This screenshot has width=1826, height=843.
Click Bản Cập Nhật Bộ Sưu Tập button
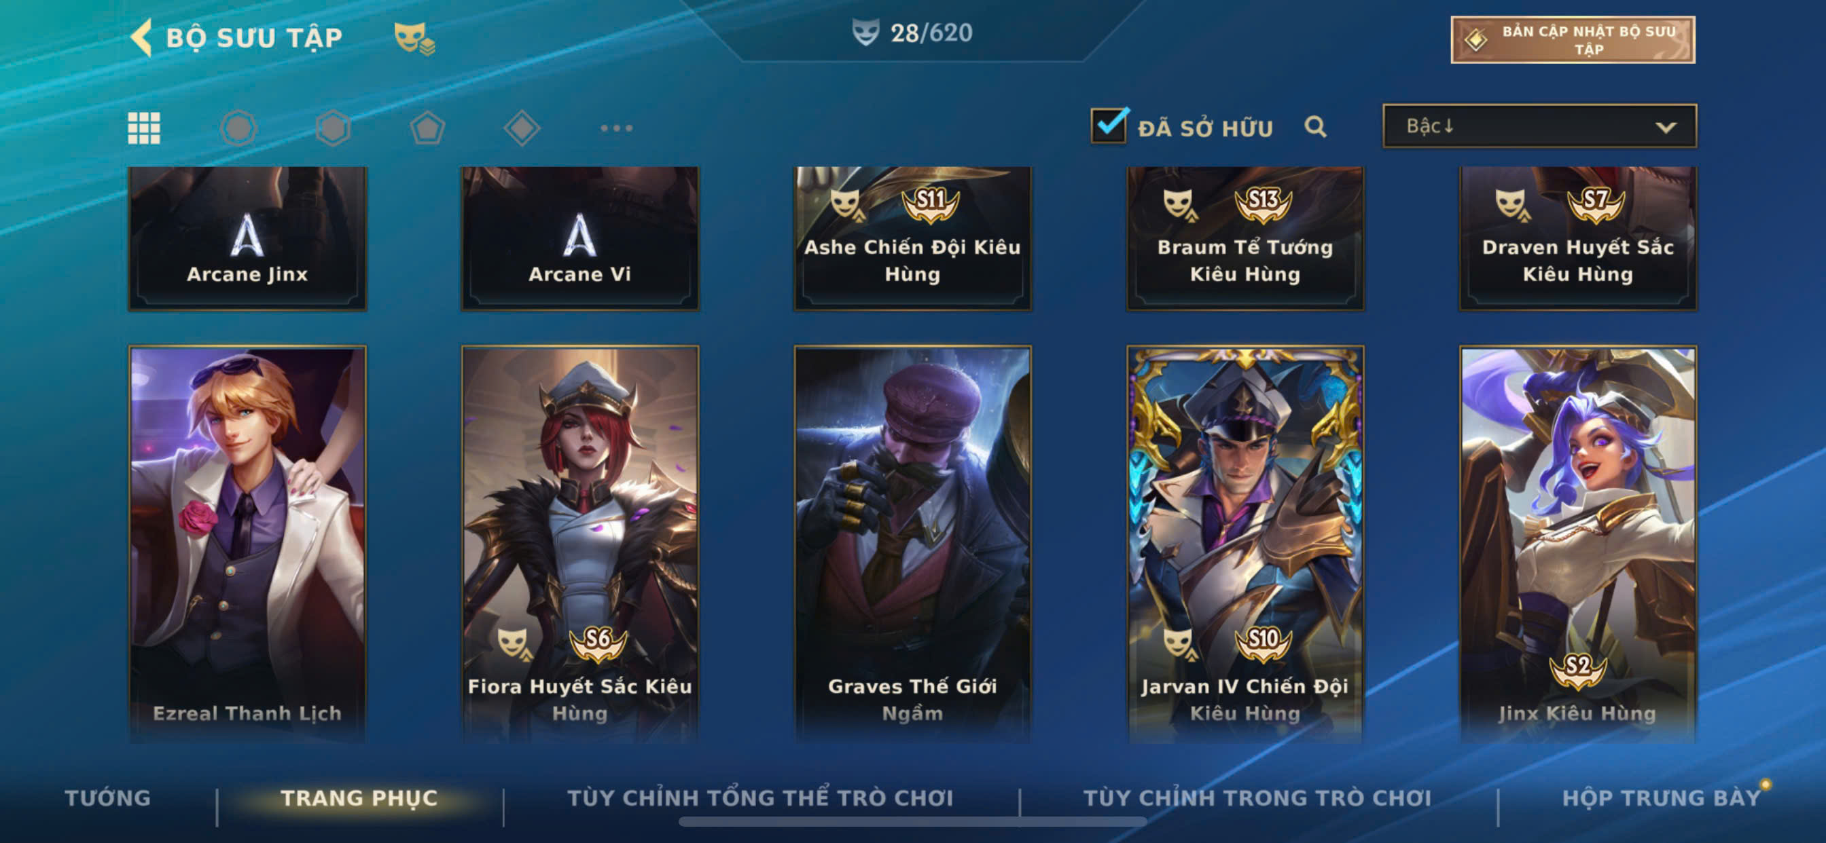pos(1573,39)
